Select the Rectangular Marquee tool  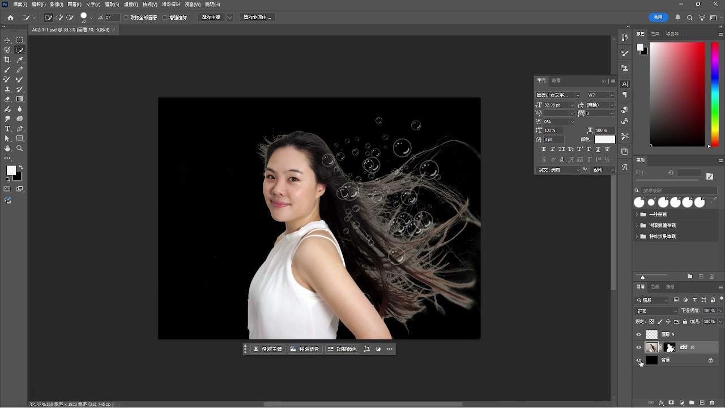tap(20, 40)
